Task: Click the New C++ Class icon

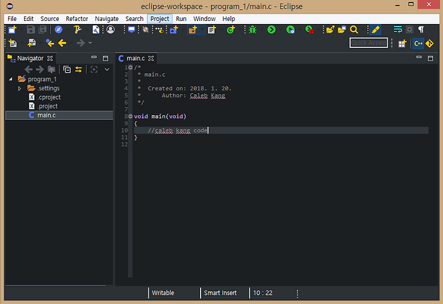Action: click(x=231, y=30)
